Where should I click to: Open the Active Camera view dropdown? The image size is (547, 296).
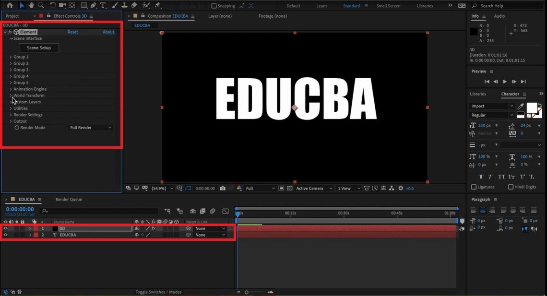[314, 188]
